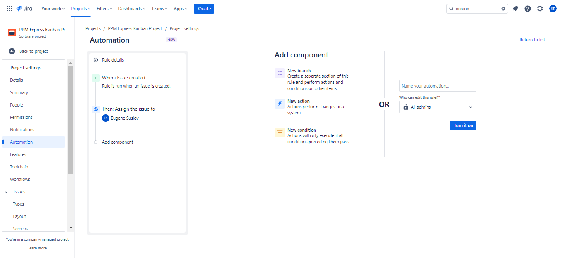The height and width of the screenshot is (258, 564).
Task: Click the Assign issue action icon
Action: point(96,109)
